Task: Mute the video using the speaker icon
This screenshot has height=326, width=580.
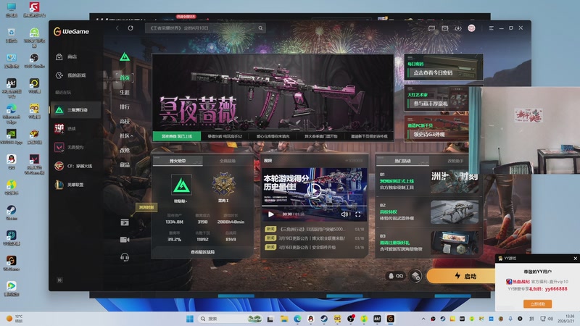Action: pos(344,214)
